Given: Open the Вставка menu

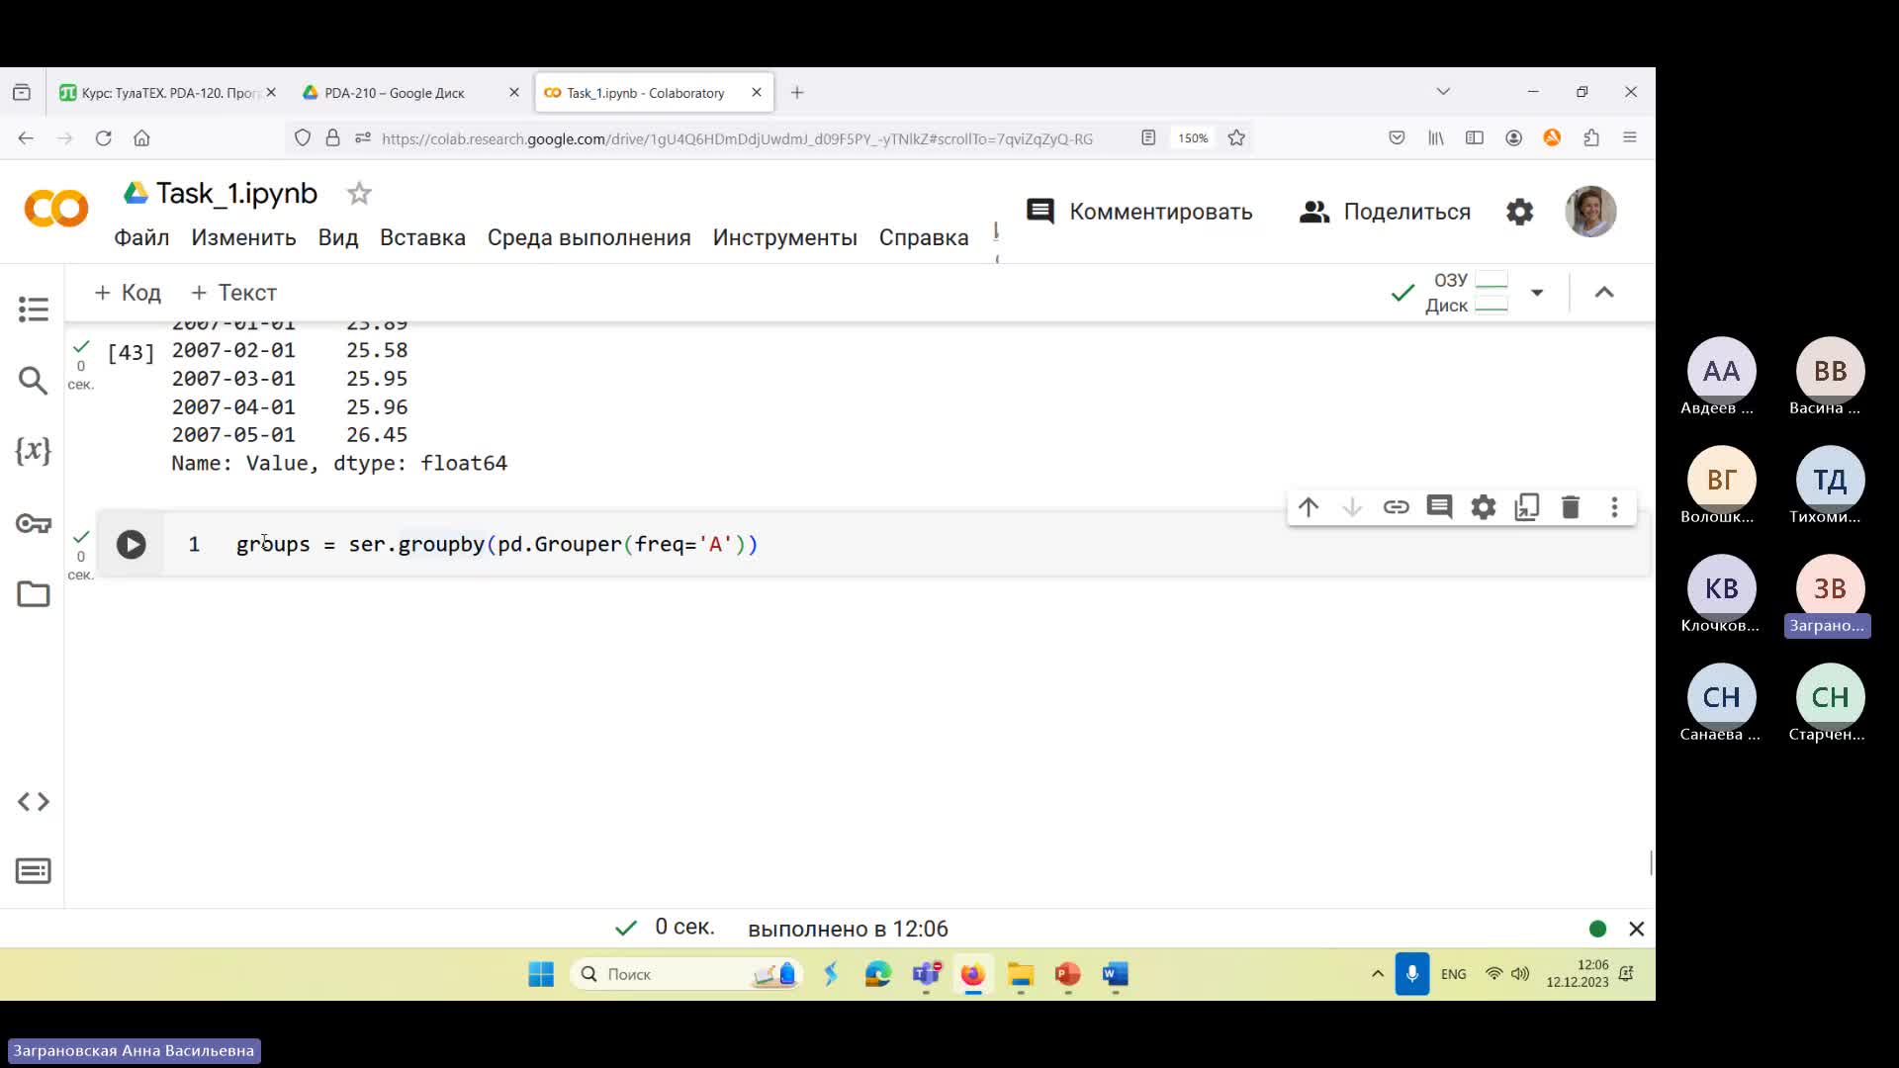Looking at the screenshot, I should click(422, 238).
